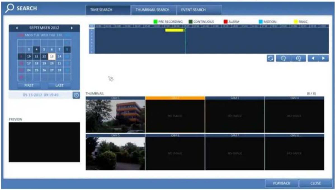Click the magnifier SEARCH icon
Image resolution: width=335 pixels, height=190 pixels.
(10, 8)
